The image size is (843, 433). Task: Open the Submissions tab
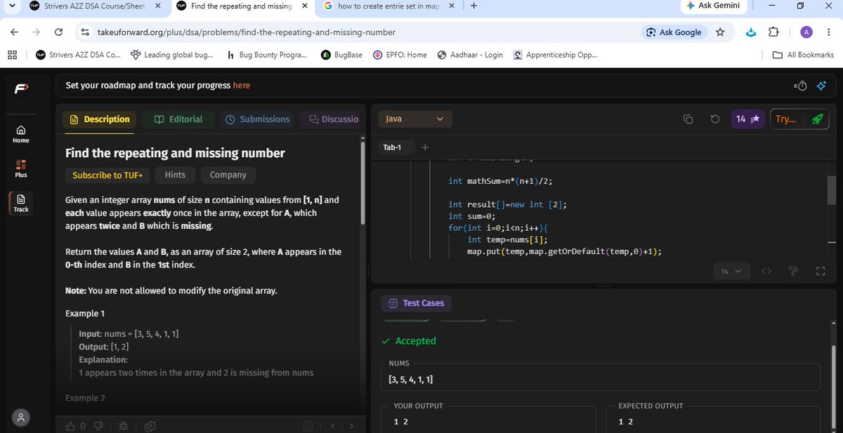[258, 119]
